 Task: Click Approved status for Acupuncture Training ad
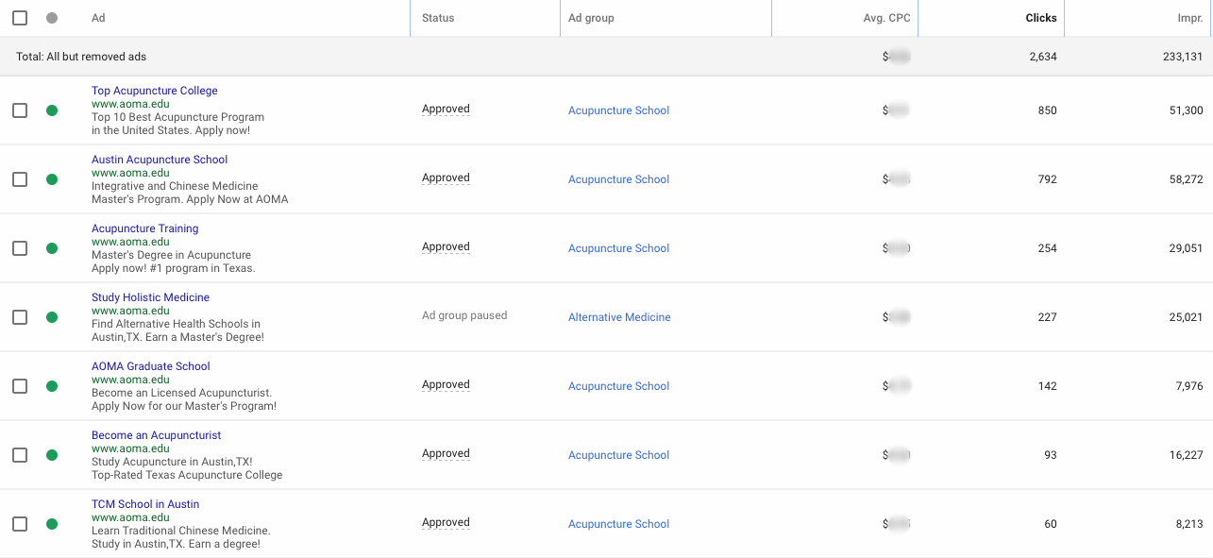[446, 247]
